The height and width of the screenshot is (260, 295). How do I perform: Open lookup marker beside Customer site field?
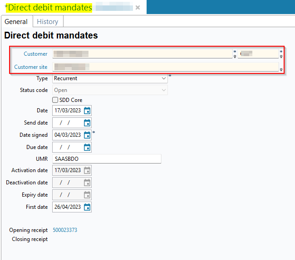tap(281, 70)
